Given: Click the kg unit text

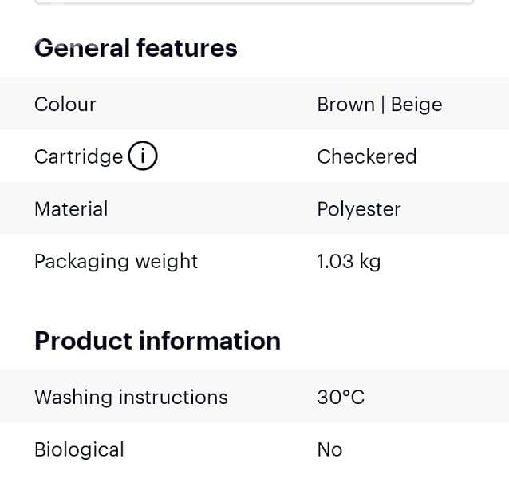Looking at the screenshot, I should (370, 261).
